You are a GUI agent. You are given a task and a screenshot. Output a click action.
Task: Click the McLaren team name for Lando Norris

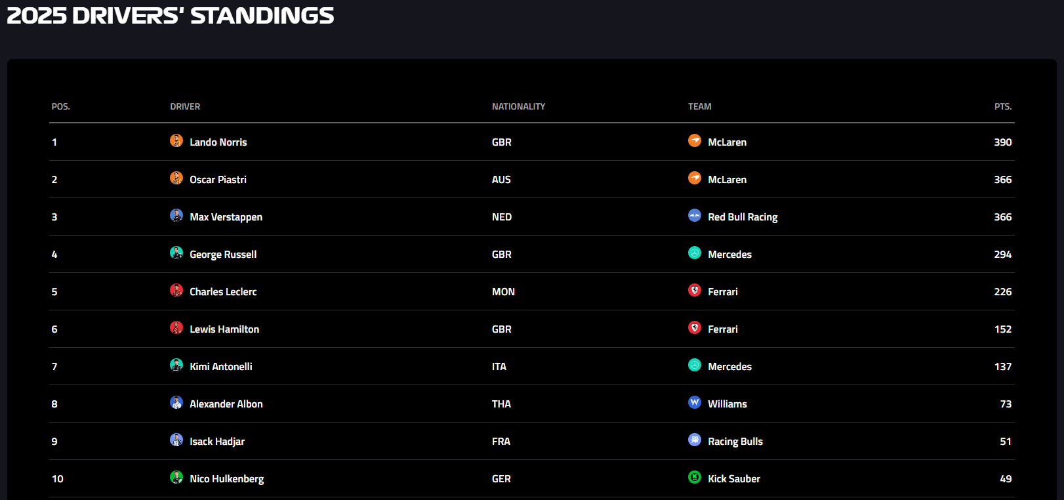[727, 142]
